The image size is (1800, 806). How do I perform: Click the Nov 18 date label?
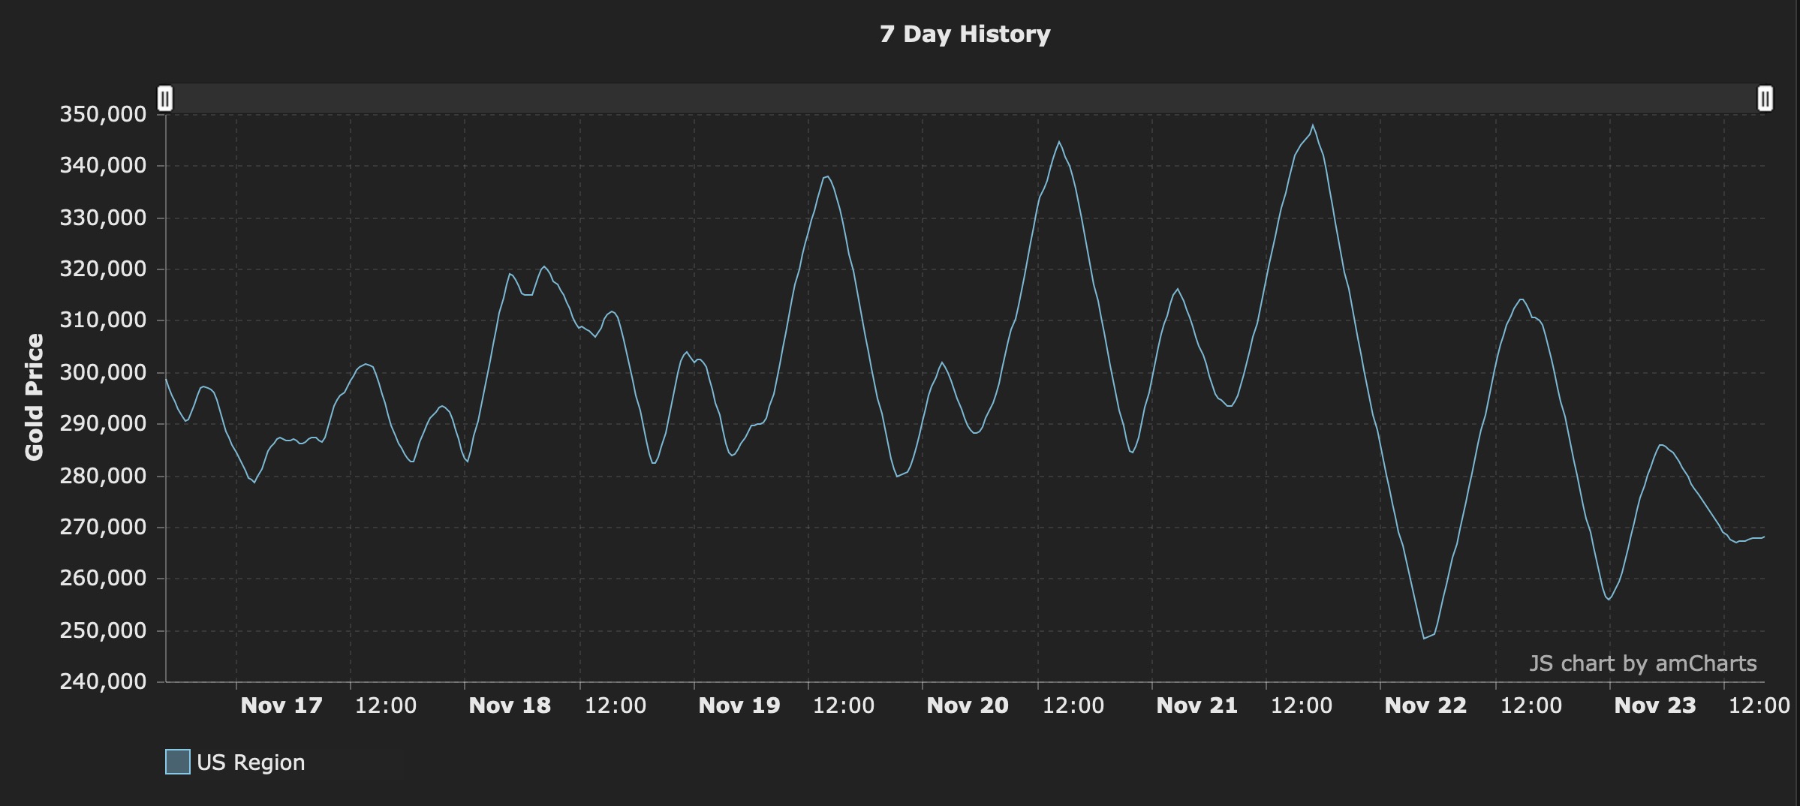point(510,705)
